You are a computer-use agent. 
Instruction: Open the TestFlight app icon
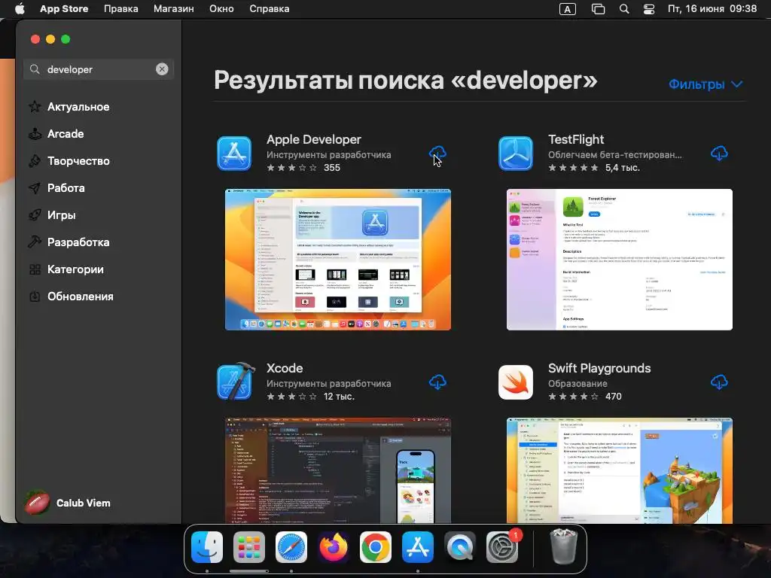516,154
